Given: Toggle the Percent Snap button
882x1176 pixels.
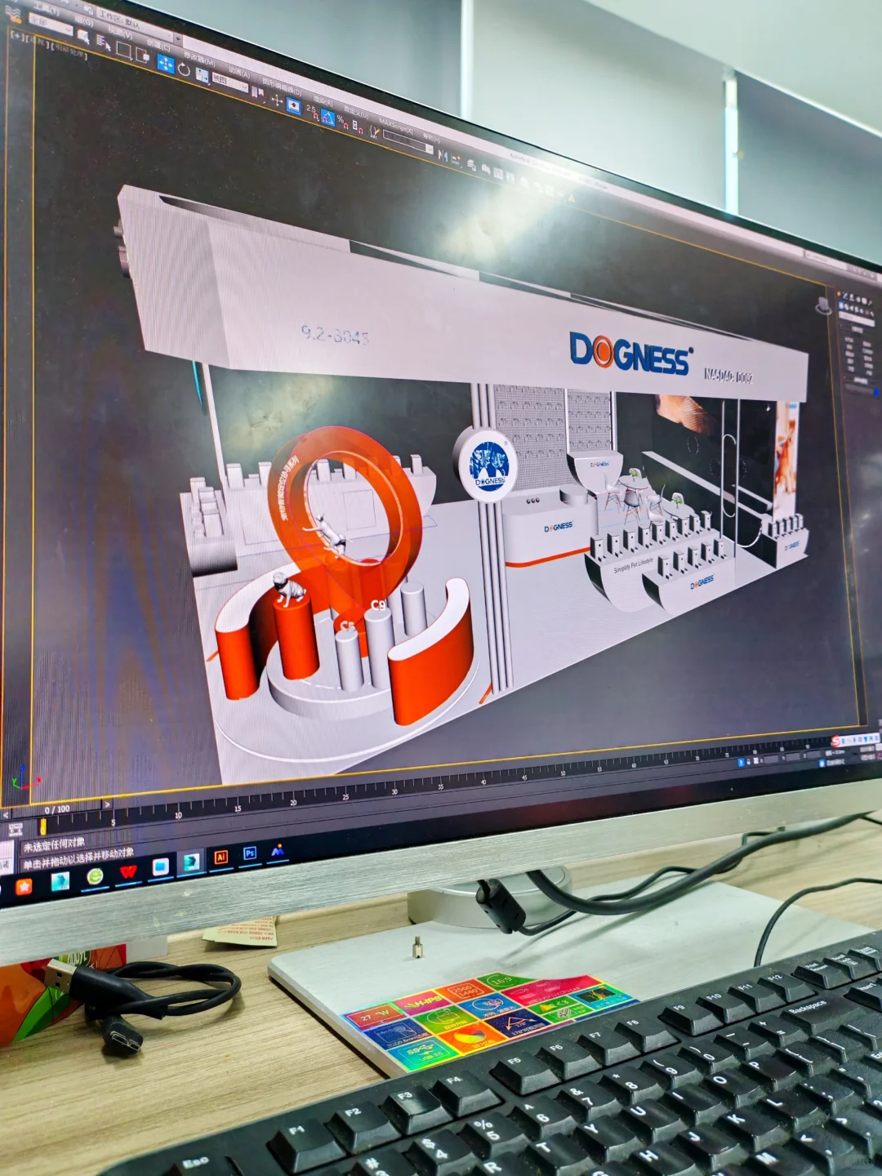Looking at the screenshot, I should [342, 122].
